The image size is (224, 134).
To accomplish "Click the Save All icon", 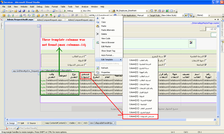I will pyautogui.click(x=24, y=11).
